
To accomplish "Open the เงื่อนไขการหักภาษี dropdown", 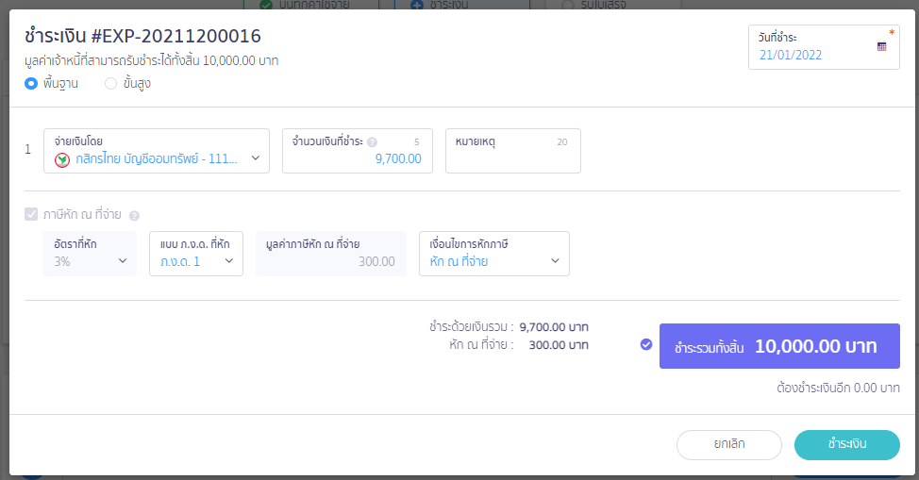I will pyautogui.click(x=494, y=253).
